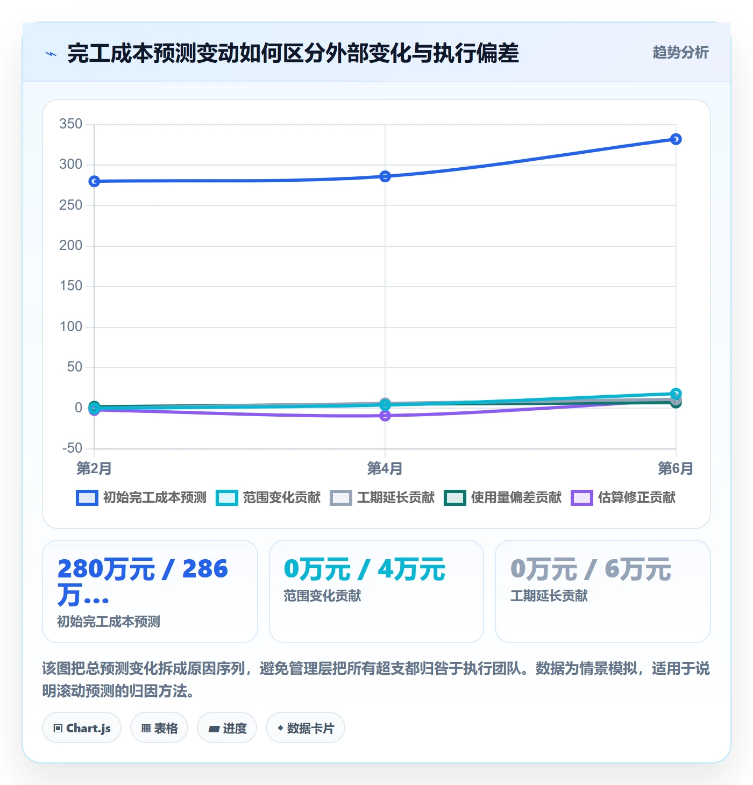Click the 趋势分析 label in the header
Viewport: 753px width, 785px height.
pyautogui.click(x=680, y=53)
